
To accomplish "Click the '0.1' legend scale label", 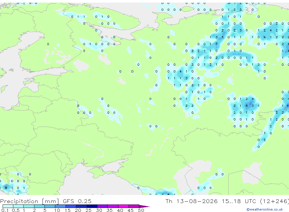I will click(x=5, y=210).
